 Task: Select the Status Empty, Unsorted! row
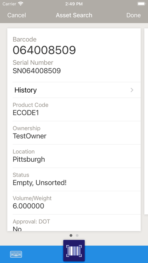[x=77, y=179]
